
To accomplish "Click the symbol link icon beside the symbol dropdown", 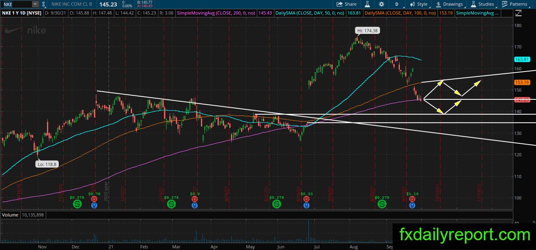I will point(44,4).
